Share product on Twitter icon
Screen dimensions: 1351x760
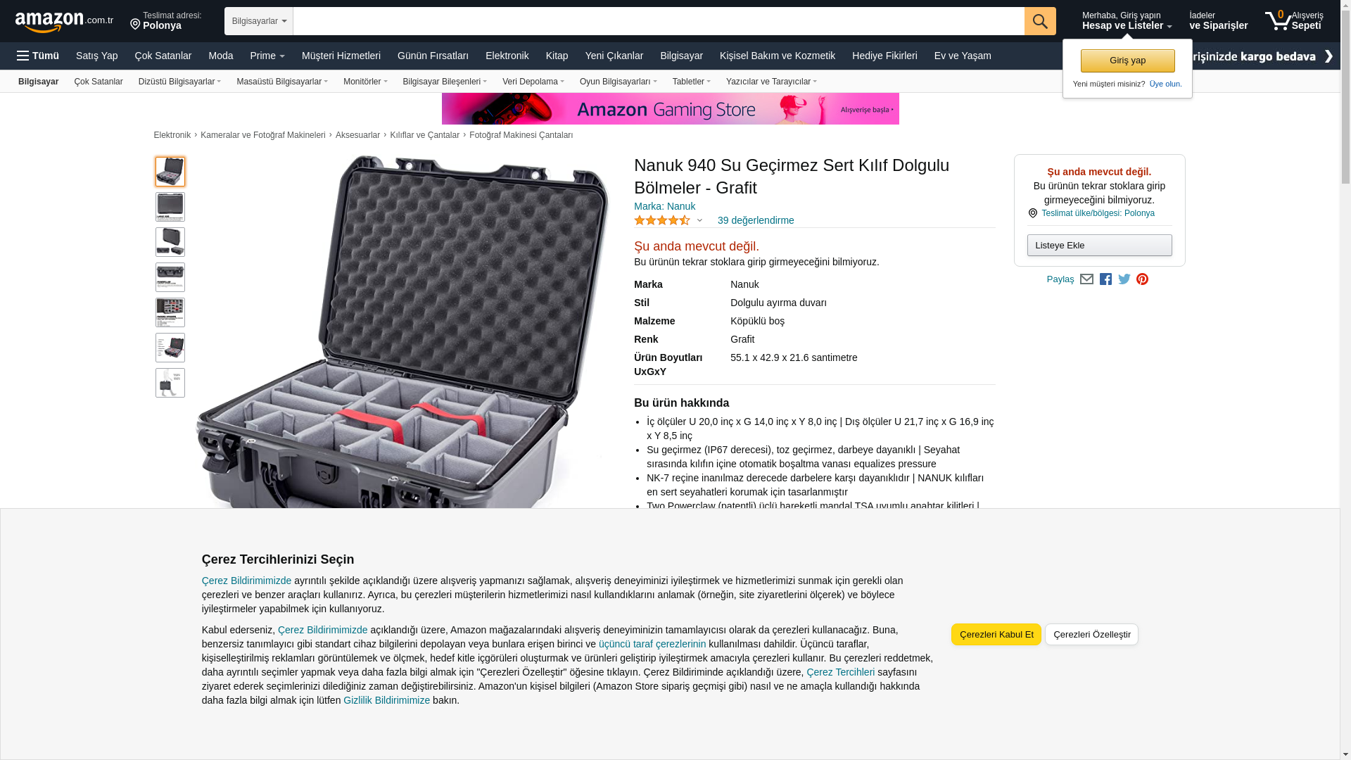(x=1124, y=279)
